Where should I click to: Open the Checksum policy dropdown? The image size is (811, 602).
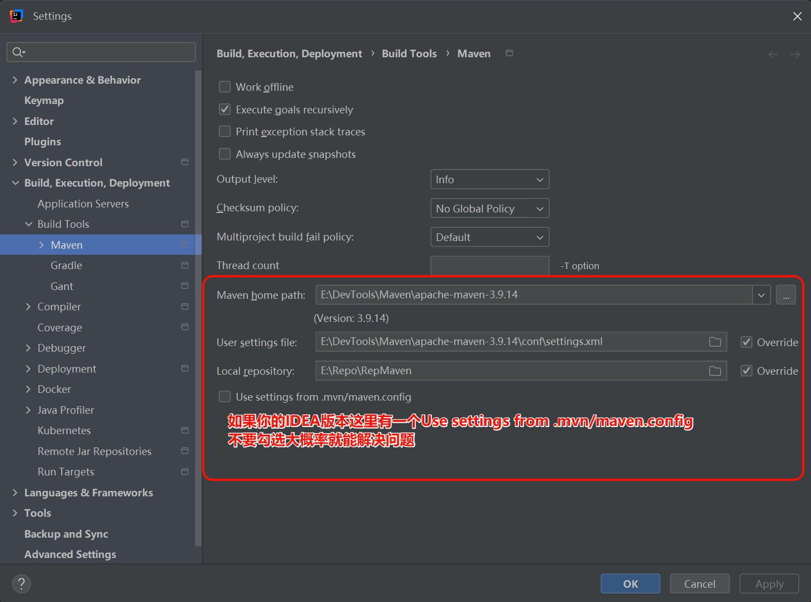(x=490, y=208)
